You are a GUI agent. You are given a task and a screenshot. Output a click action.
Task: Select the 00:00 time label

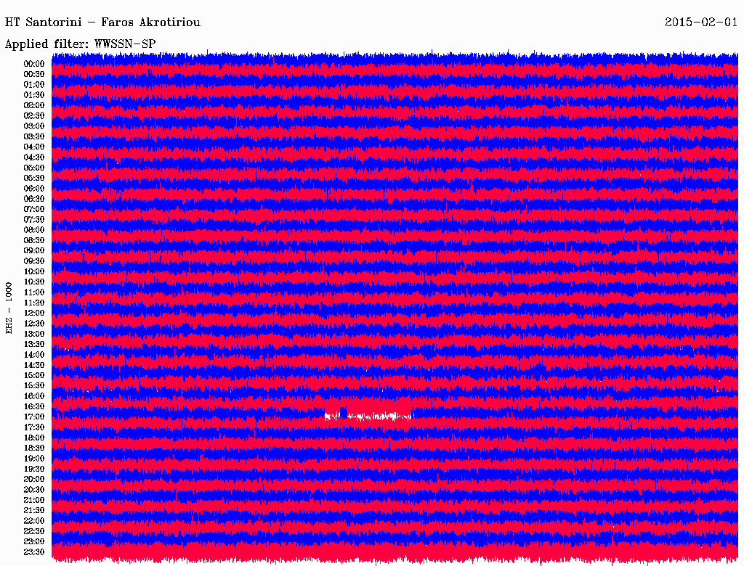(34, 64)
